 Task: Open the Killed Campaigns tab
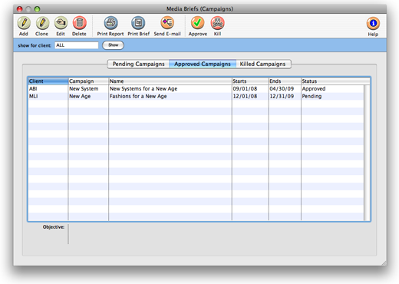[x=263, y=64]
